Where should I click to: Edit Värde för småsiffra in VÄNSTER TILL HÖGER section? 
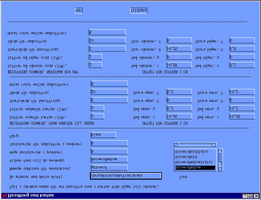point(109,92)
